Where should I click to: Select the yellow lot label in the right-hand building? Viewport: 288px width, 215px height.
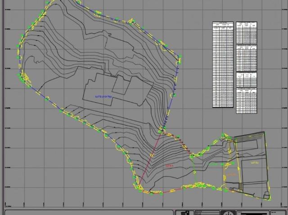[255, 162]
